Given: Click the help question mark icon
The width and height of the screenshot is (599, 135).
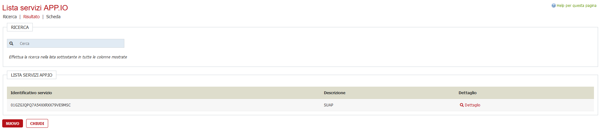Looking at the screenshot, I should coord(554,6).
